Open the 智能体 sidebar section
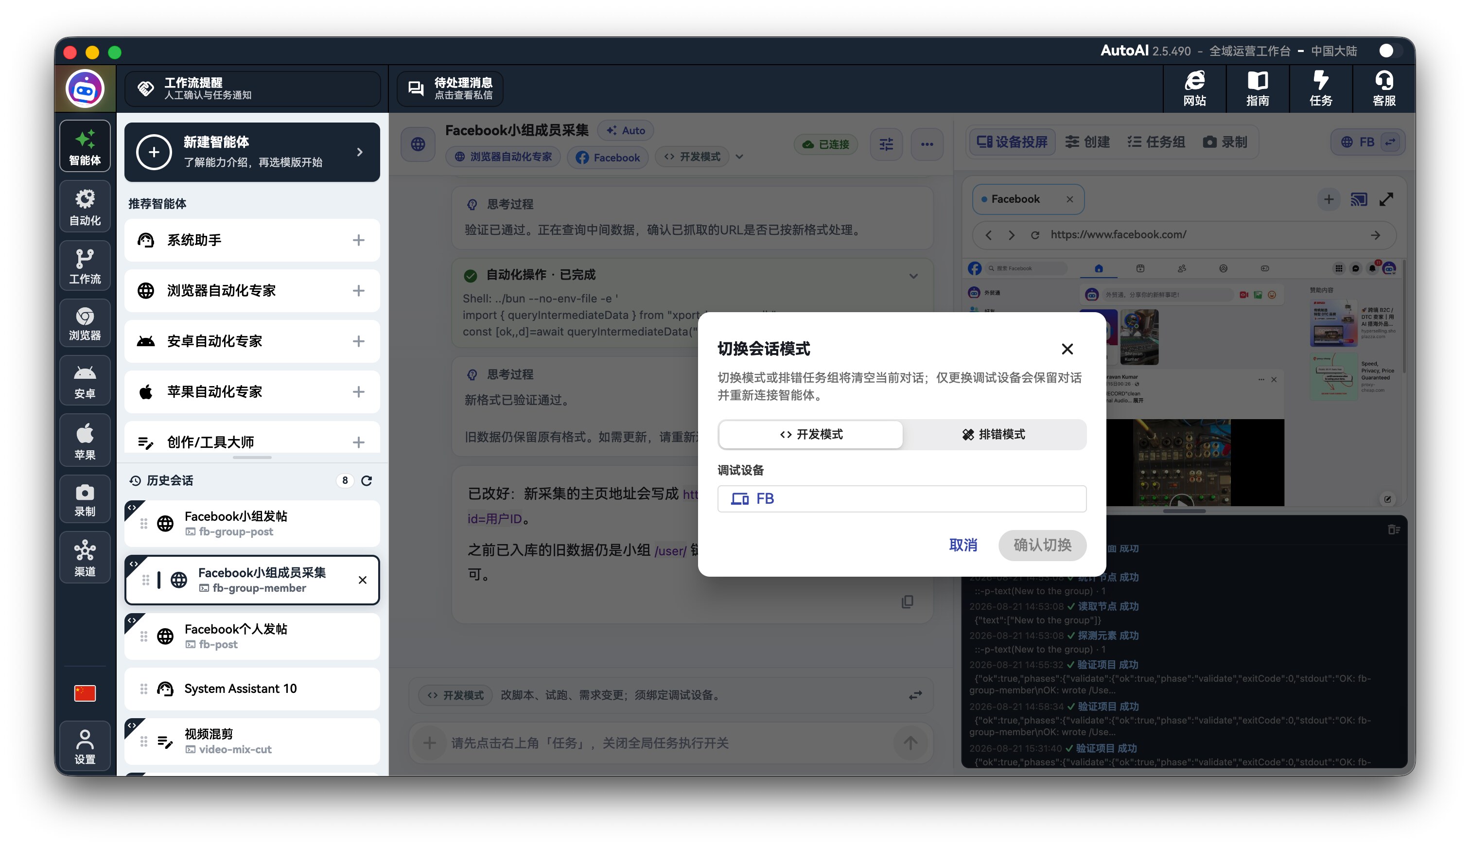This screenshot has width=1470, height=848. [x=85, y=146]
